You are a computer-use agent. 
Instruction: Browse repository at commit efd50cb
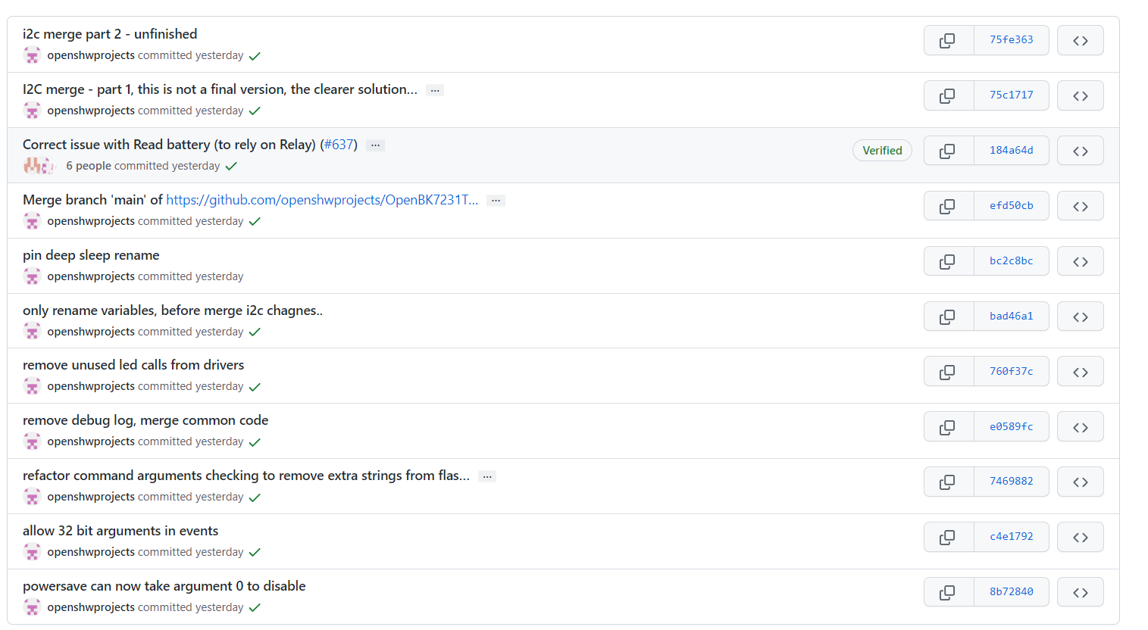[x=1080, y=206]
